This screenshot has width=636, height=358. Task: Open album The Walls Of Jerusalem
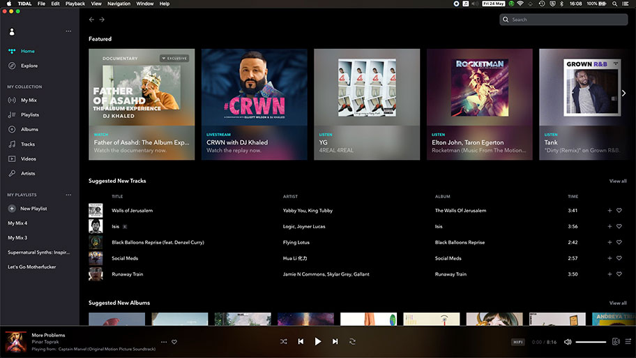(460, 211)
